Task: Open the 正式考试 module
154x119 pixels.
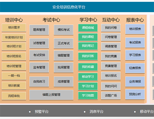Action: pos(64,43)
